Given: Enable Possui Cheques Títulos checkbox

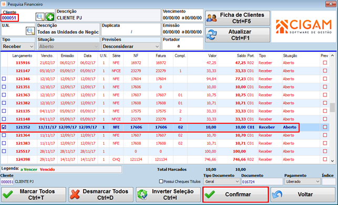Looking at the screenshot, I should (x=161, y=181).
